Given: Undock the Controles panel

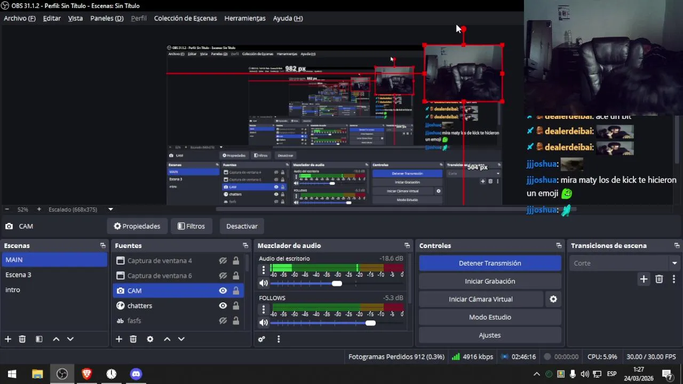Looking at the screenshot, I should pyautogui.click(x=559, y=245).
